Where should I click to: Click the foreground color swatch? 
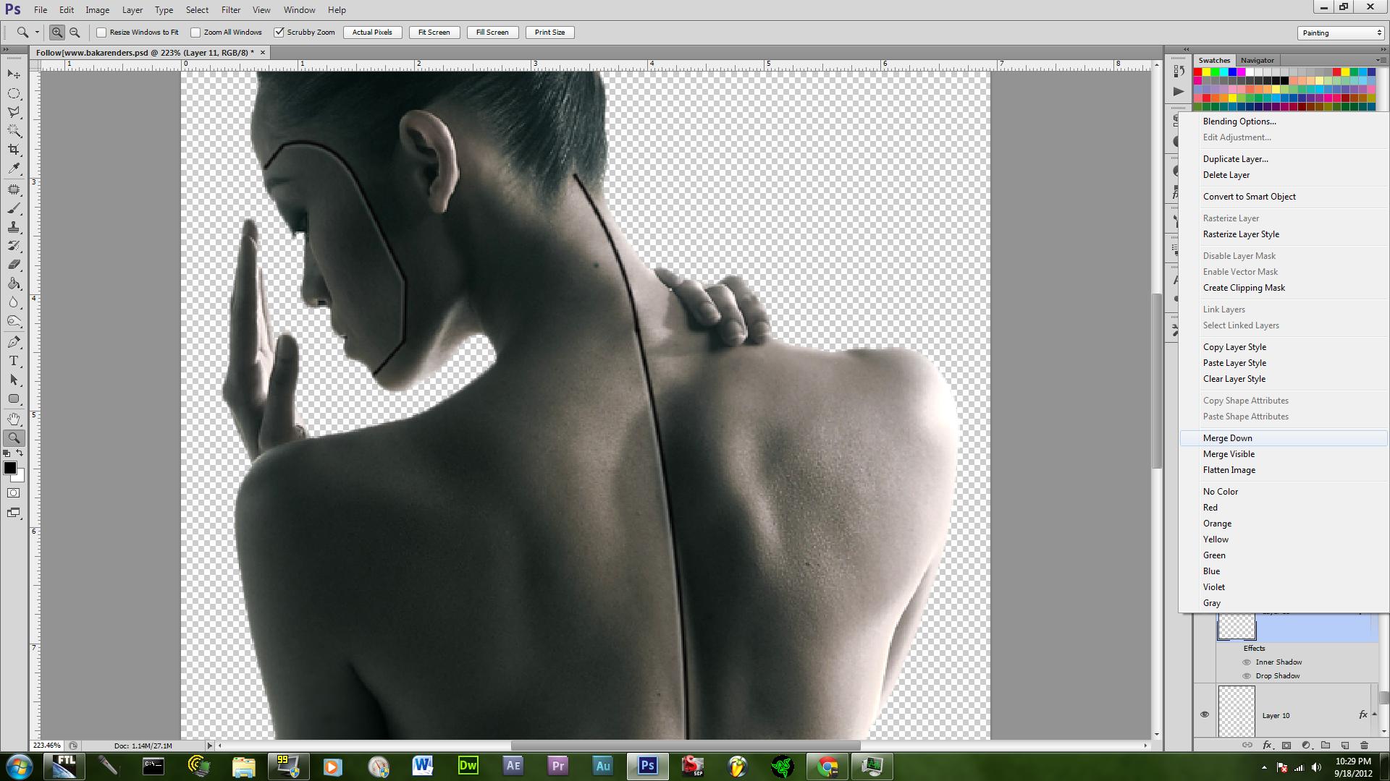[x=9, y=468]
